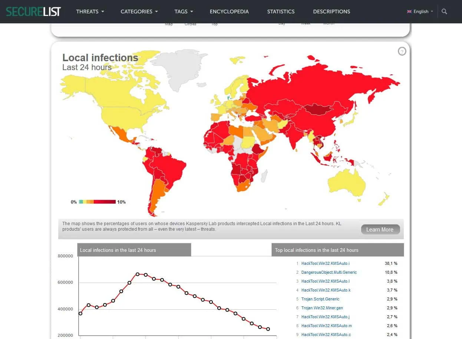Click Australia on the world map
This screenshot has height=339, width=462.
point(347,182)
